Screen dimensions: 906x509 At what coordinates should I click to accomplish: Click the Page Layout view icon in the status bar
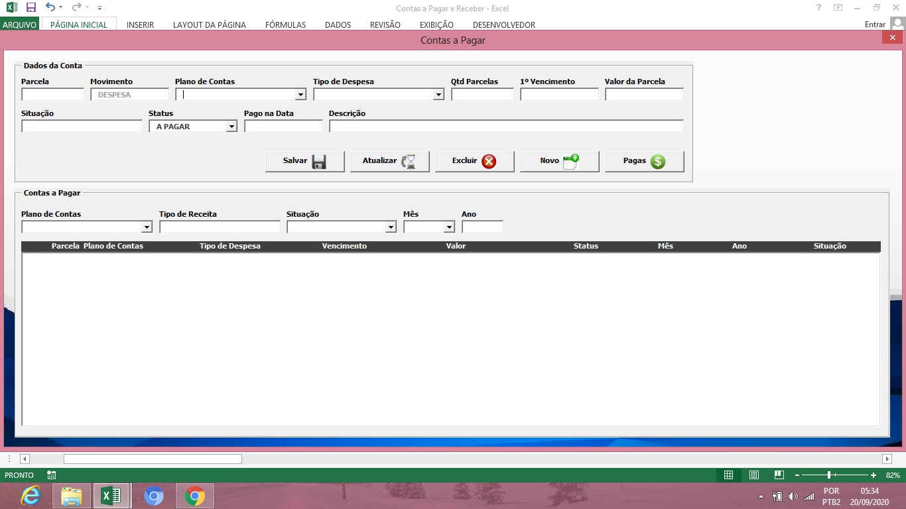pyautogui.click(x=754, y=475)
